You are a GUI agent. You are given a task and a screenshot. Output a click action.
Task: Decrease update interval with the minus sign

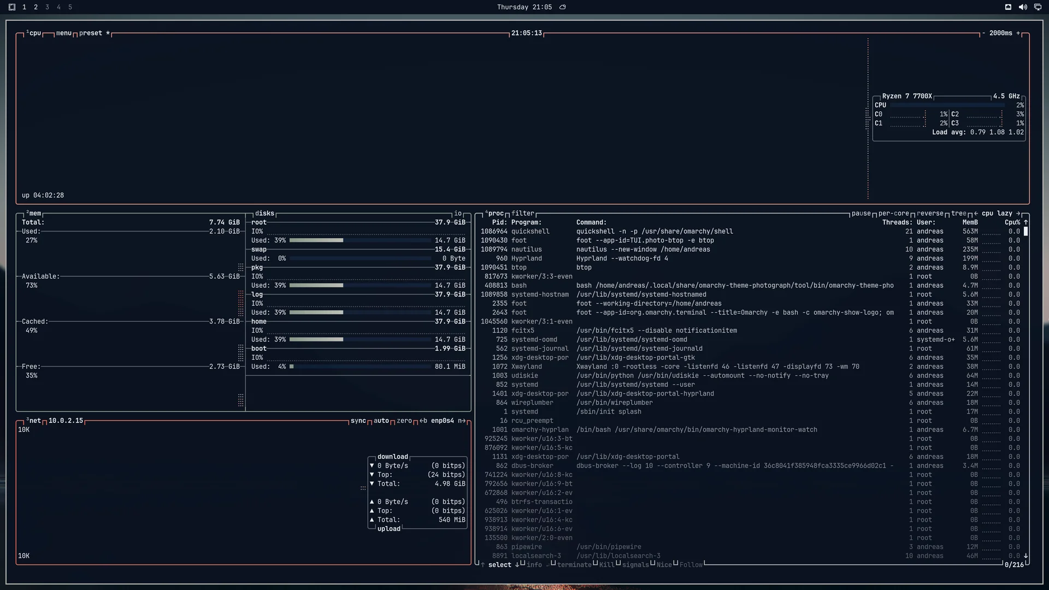point(983,33)
